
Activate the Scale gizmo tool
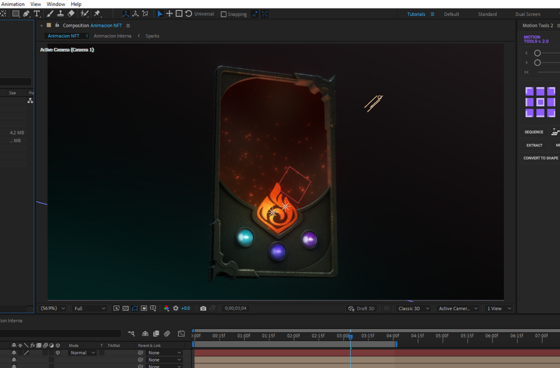tap(179, 14)
